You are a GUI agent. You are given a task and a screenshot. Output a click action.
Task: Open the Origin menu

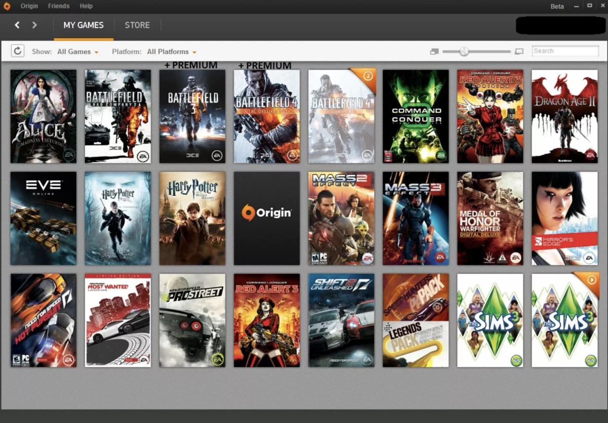[x=29, y=6]
